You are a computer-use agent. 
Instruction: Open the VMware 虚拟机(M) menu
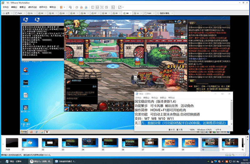coord(32,7)
